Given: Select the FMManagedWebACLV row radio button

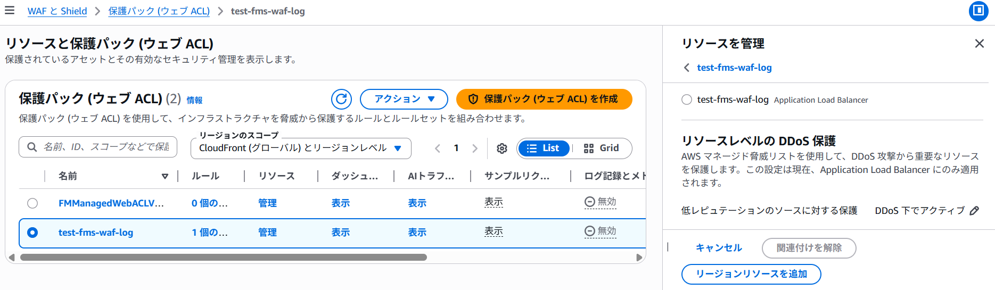Looking at the screenshot, I should pyautogui.click(x=32, y=203).
